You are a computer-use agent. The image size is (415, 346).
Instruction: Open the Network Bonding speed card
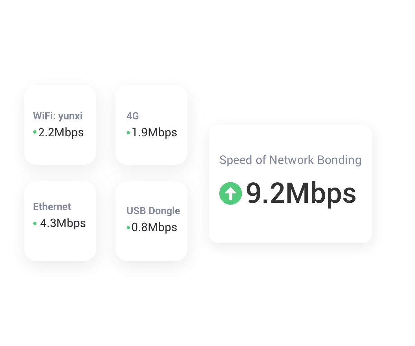(290, 184)
